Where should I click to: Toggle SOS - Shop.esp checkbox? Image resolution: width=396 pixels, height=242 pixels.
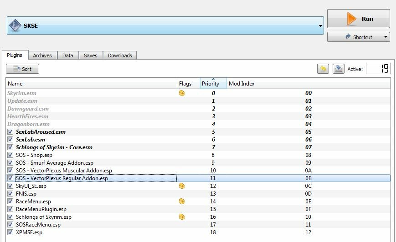10,155
